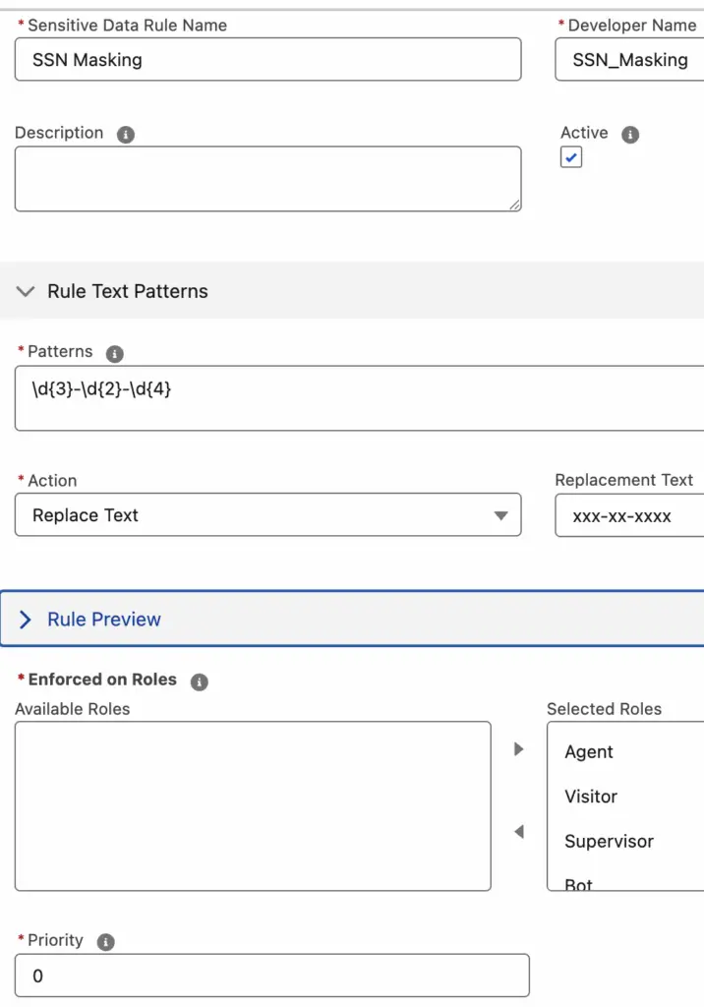704x1007 pixels.
Task: Select Supervisor in Selected Roles
Action: point(609,842)
